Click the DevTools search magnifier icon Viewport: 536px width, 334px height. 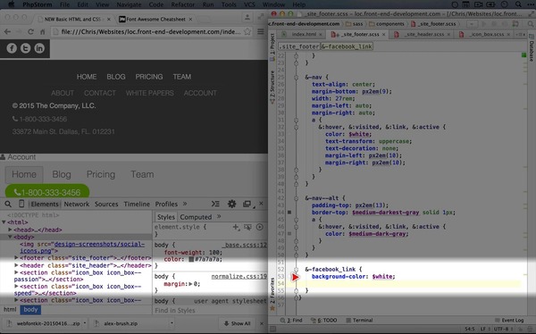(x=8, y=205)
